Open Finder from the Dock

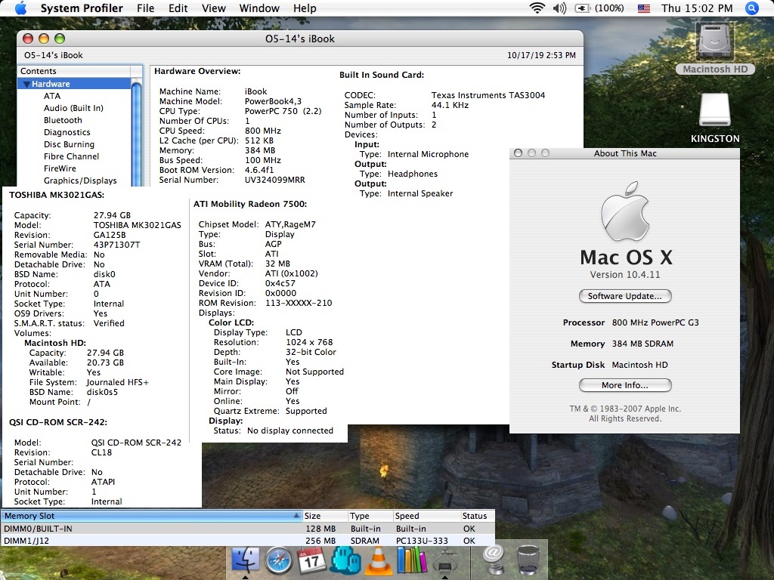246,560
